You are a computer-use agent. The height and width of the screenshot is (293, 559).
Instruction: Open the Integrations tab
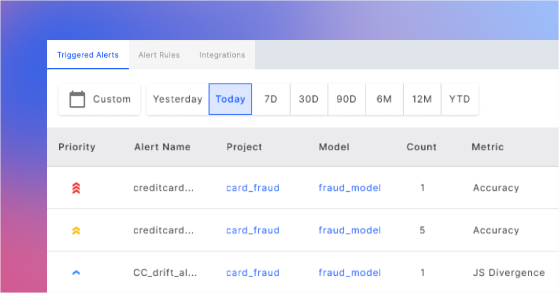pos(222,55)
